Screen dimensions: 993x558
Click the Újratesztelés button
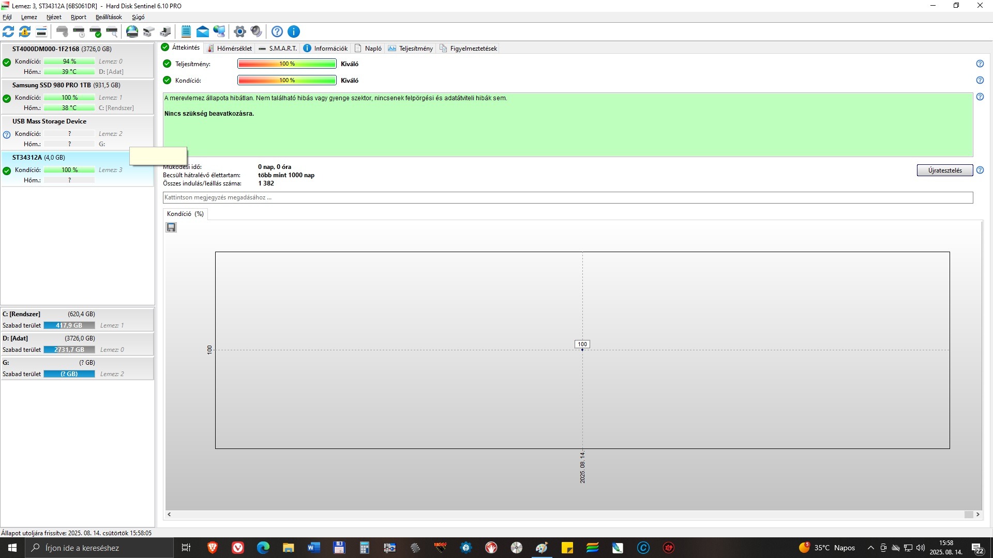click(x=944, y=171)
